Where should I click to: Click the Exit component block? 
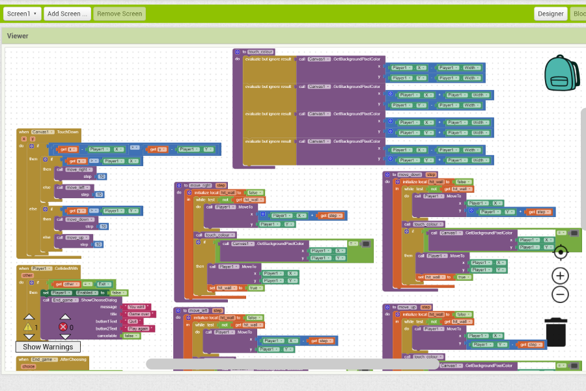(x=104, y=284)
